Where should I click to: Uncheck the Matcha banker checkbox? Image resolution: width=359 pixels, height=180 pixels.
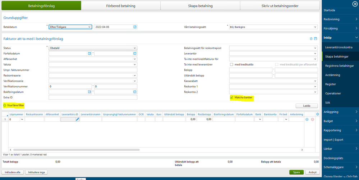pyautogui.click(x=232, y=97)
